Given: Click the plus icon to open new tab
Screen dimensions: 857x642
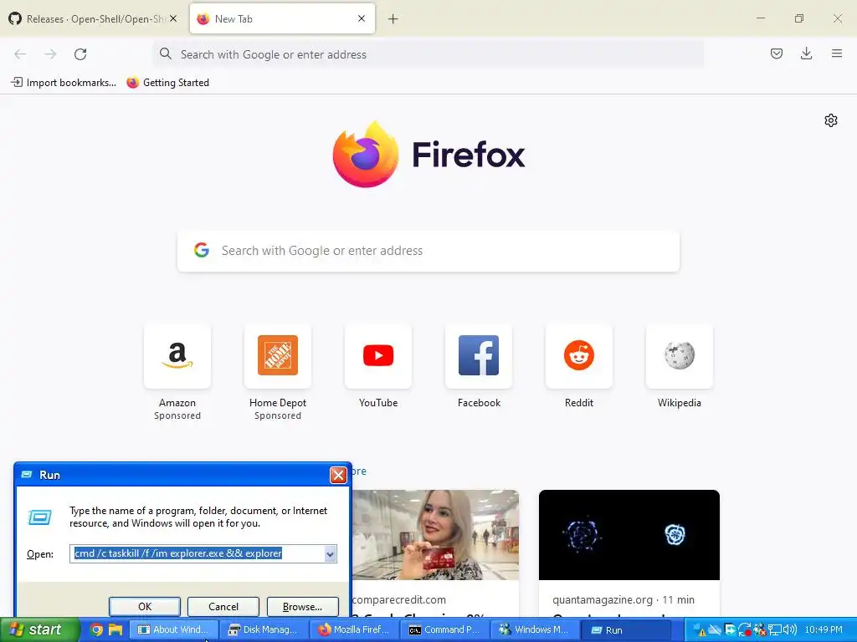Looking at the screenshot, I should 393,19.
